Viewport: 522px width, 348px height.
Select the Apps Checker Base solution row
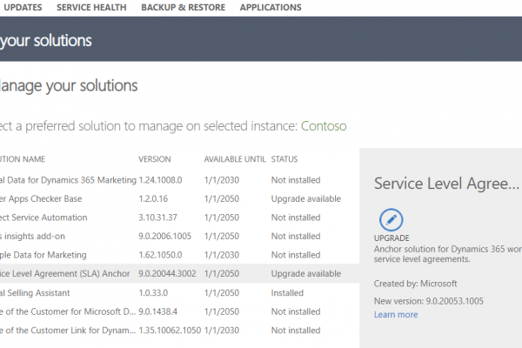[180, 199]
